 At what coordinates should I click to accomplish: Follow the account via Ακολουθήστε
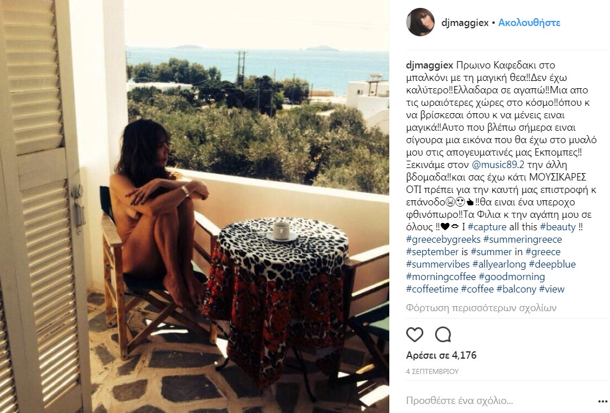(x=529, y=23)
